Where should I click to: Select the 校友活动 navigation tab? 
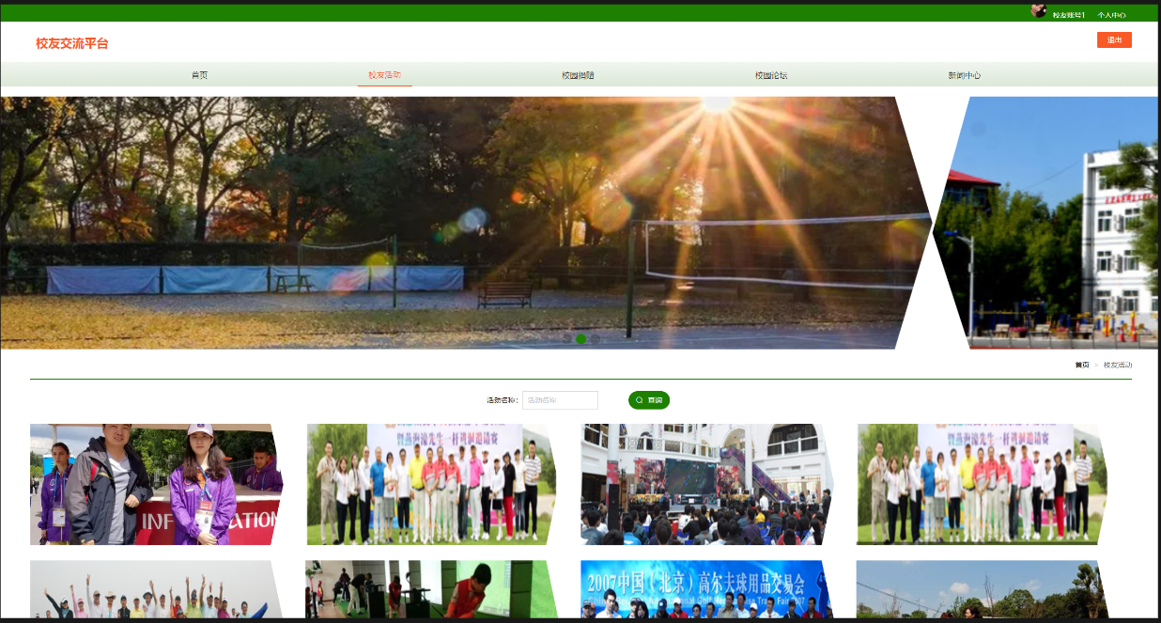384,75
